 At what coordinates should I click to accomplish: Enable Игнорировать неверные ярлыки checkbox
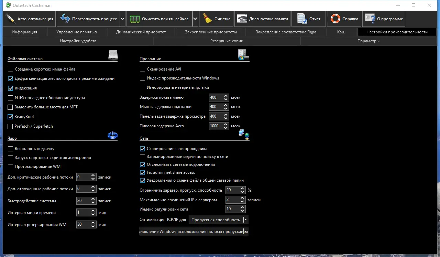tap(142, 87)
